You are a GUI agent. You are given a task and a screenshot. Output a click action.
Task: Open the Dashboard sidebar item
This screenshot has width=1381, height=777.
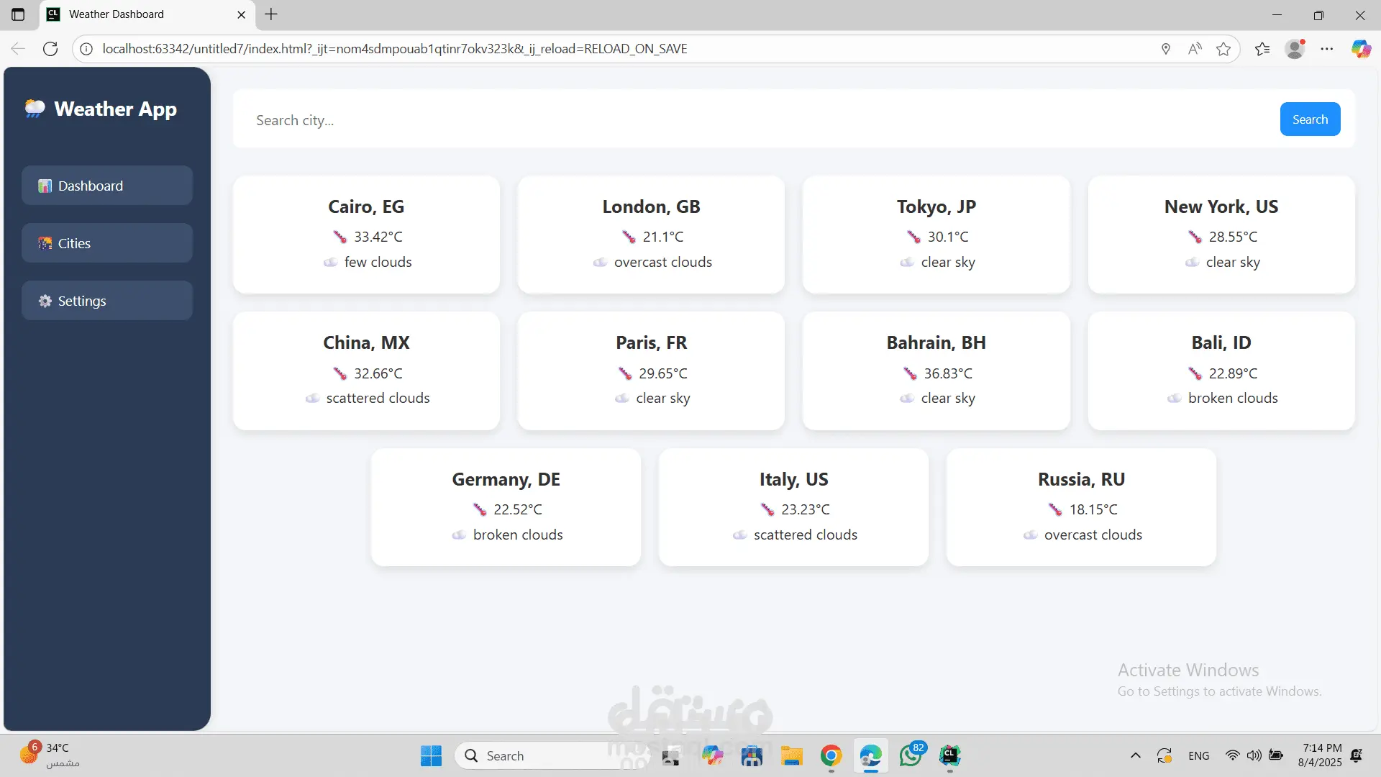[x=107, y=186]
